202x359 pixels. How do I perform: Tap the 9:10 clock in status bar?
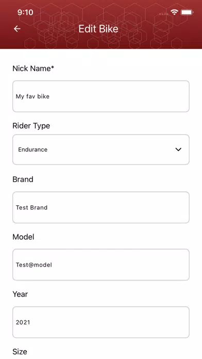[x=25, y=12]
